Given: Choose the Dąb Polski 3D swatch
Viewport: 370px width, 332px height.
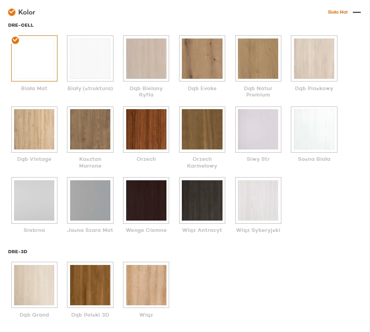Looking at the screenshot, I should point(90,285).
